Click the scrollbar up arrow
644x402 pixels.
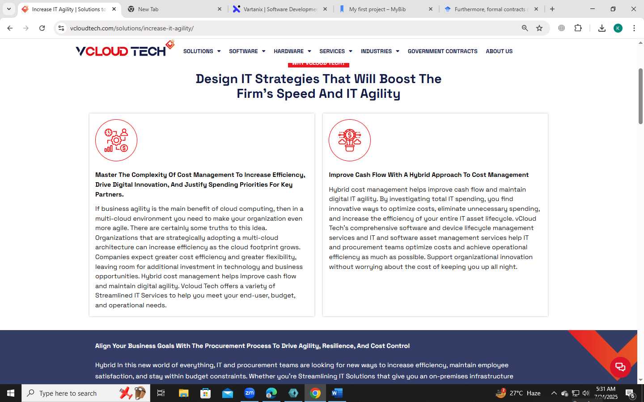640,43
